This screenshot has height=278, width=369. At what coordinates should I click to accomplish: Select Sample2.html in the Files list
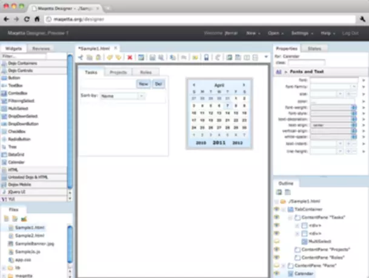coord(30,235)
